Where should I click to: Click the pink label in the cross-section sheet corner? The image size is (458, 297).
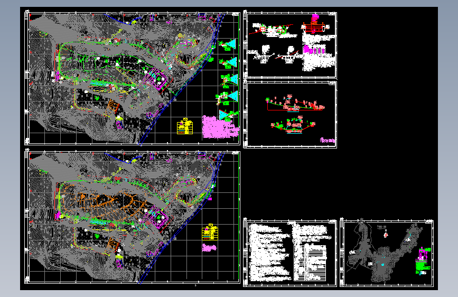click(328, 141)
